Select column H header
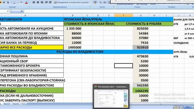The image size is (194, 109). [154, 15]
